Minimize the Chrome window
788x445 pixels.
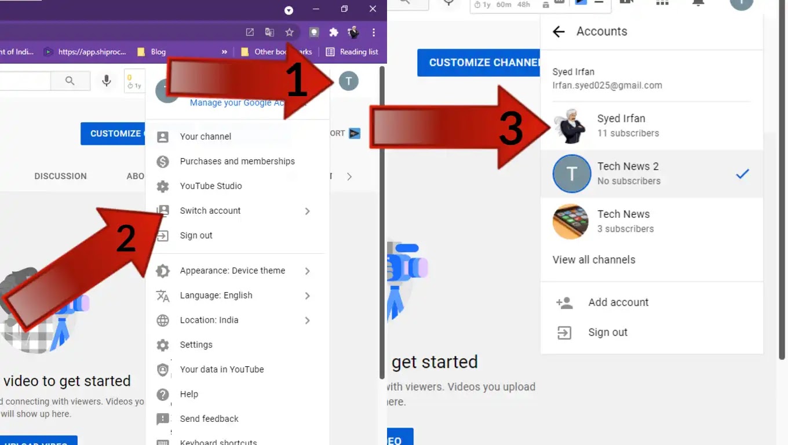tap(316, 9)
